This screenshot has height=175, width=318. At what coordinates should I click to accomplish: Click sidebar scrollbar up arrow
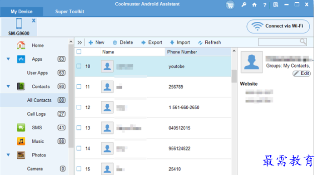[x=71, y=42]
